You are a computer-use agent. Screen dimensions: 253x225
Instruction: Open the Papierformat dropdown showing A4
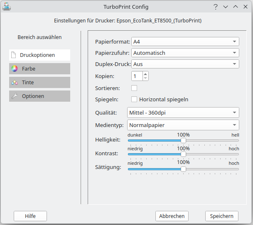pos(185,42)
